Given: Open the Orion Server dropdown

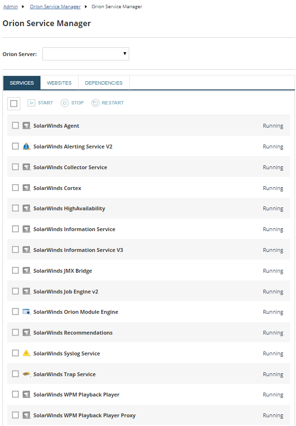Looking at the screenshot, I should point(85,54).
